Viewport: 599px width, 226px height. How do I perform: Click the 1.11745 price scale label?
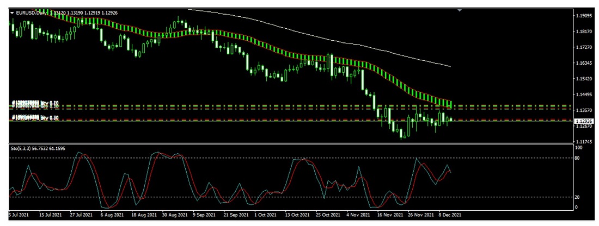585,142
